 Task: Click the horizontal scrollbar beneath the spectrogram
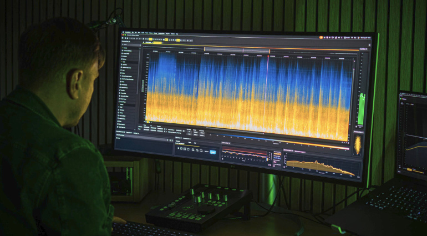(x=235, y=130)
